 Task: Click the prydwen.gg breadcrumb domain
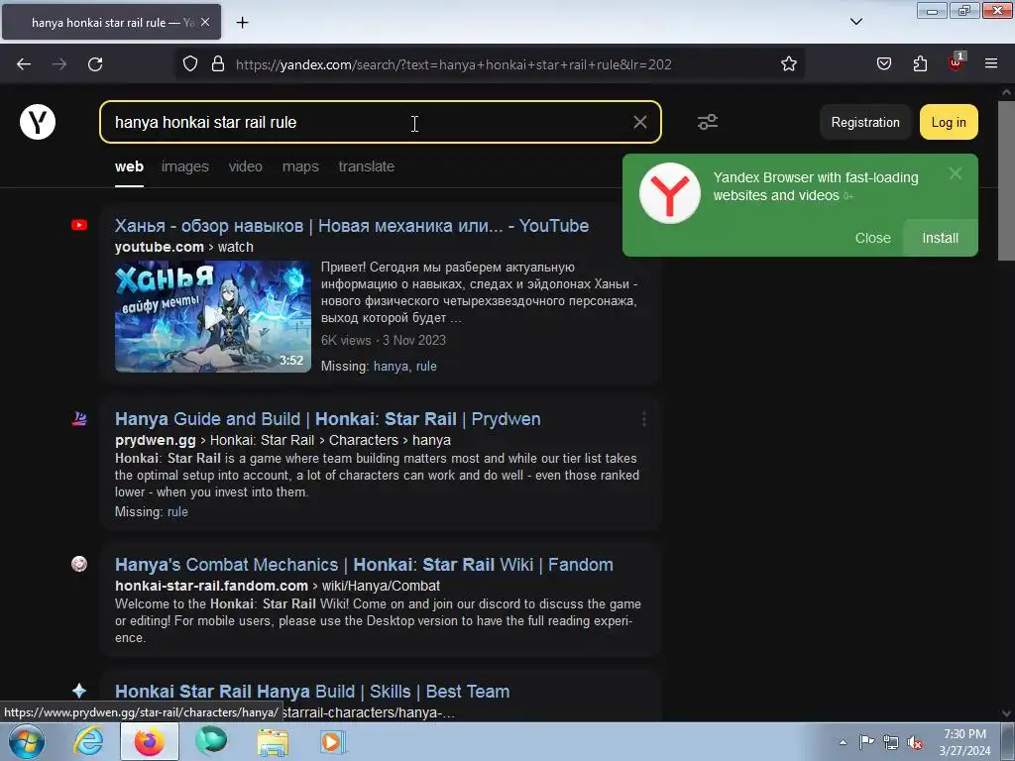click(156, 440)
